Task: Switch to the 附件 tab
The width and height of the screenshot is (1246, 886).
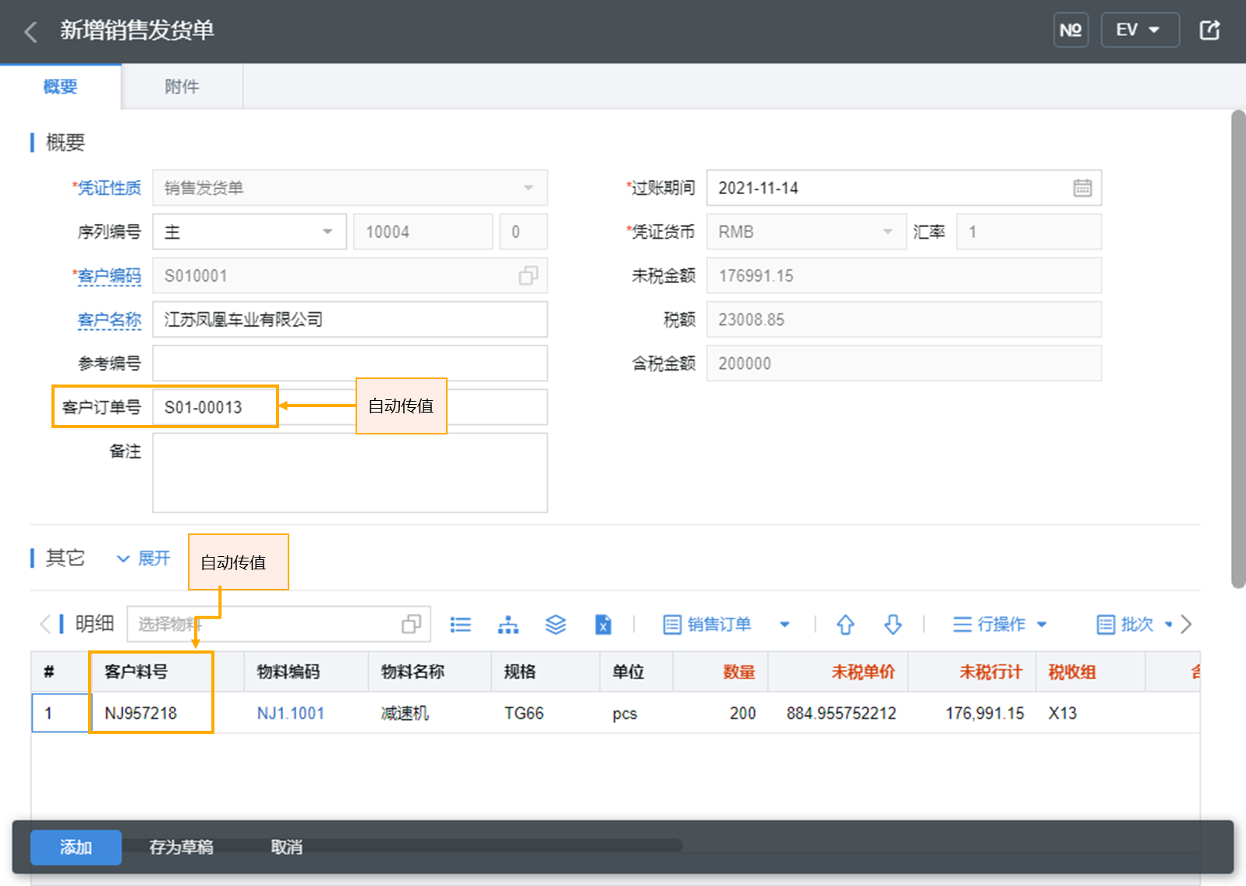Action: pyautogui.click(x=182, y=87)
